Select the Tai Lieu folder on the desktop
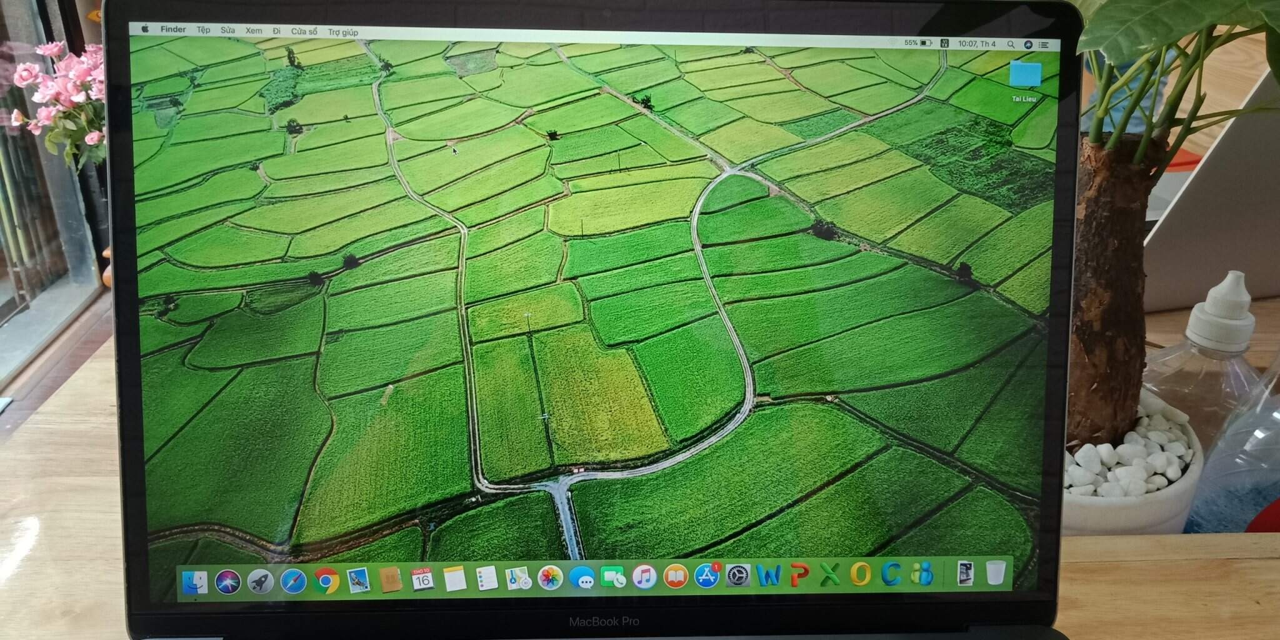The width and height of the screenshot is (1280, 640). (x=1024, y=76)
